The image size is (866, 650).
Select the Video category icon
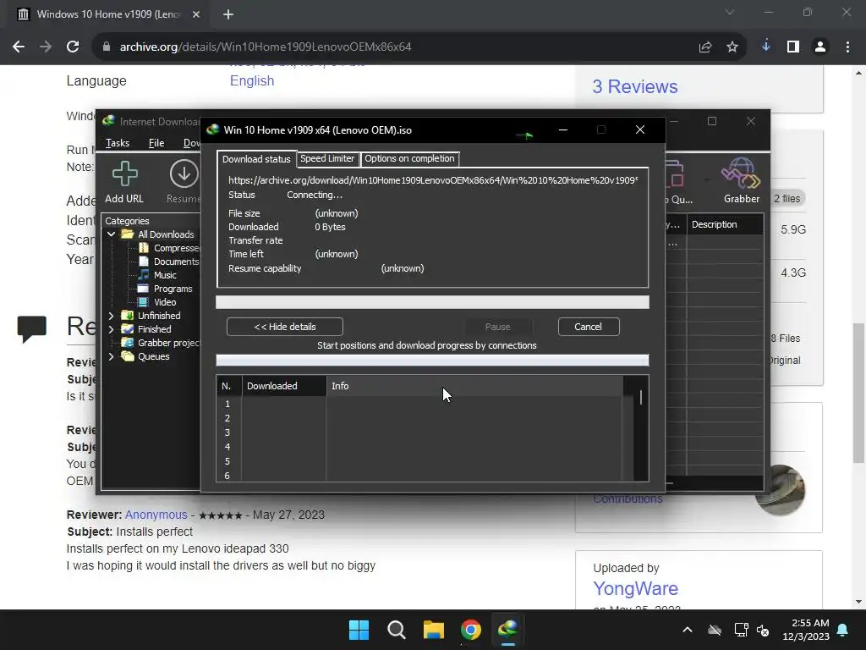pyautogui.click(x=144, y=302)
